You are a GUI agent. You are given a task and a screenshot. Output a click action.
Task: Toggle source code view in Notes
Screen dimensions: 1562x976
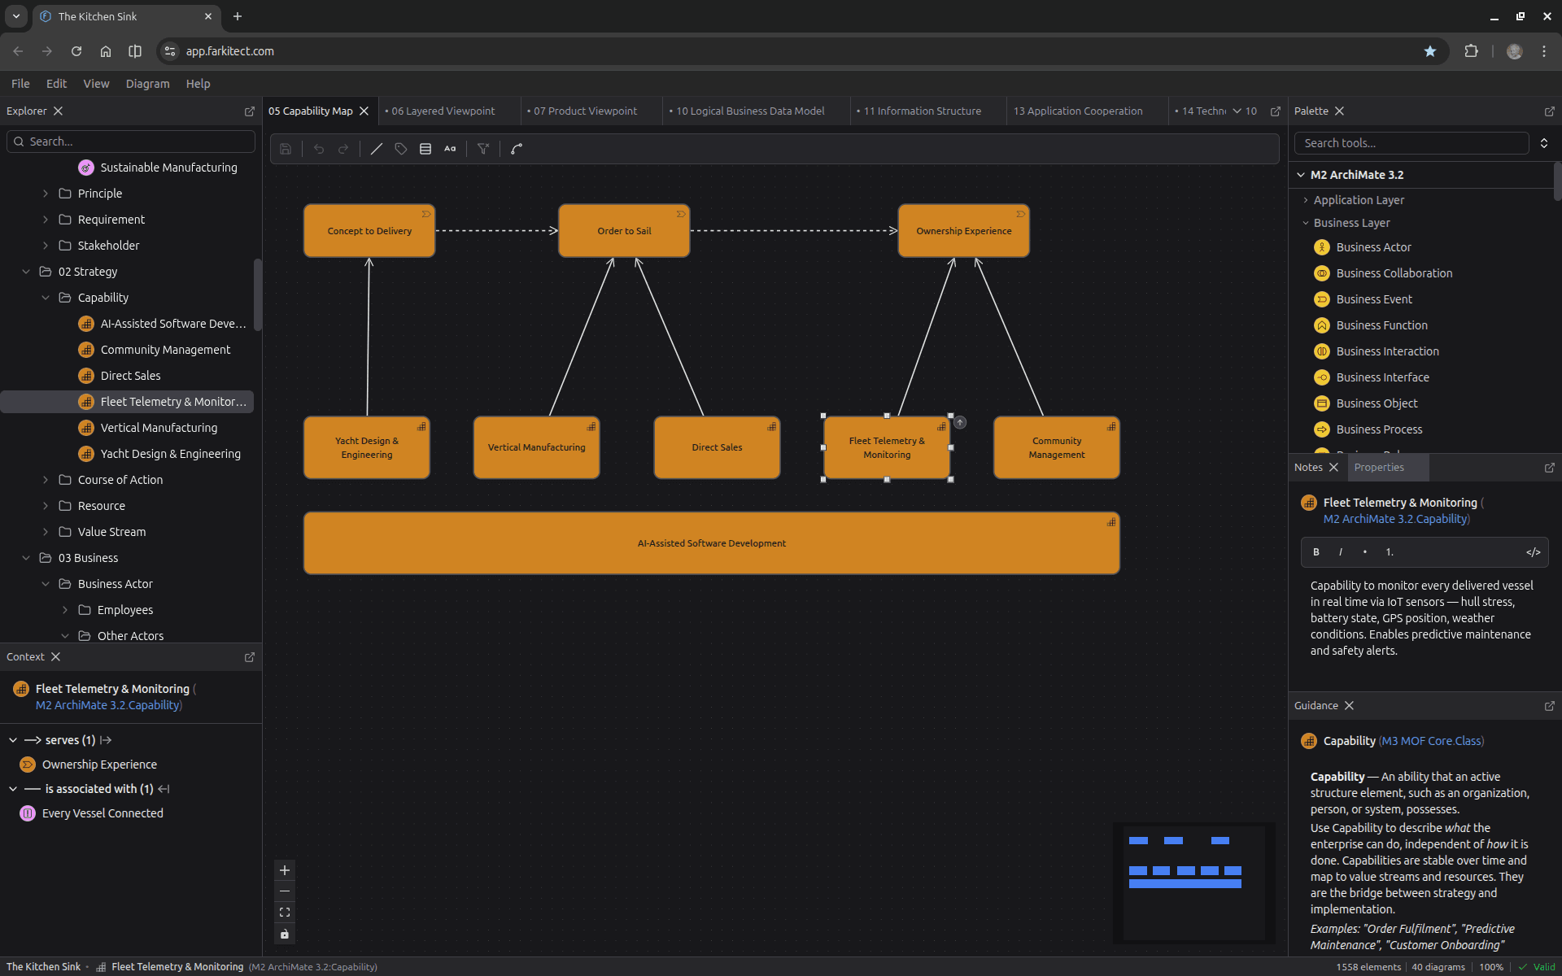1534,552
